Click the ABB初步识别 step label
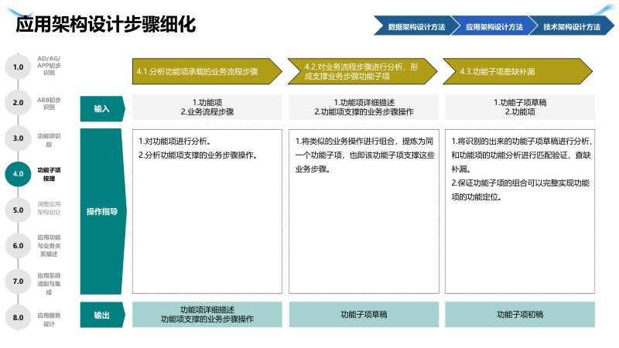This screenshot has height=348, width=619. 49,104
